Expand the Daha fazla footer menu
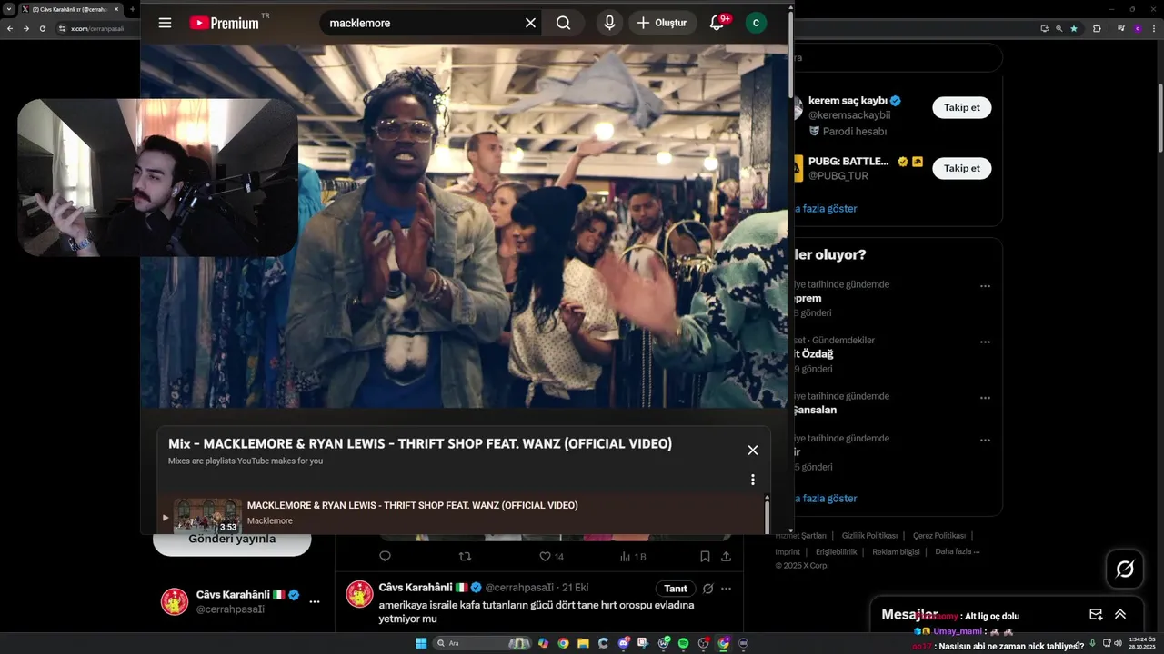Image resolution: width=1164 pixels, height=654 pixels. tap(957, 551)
